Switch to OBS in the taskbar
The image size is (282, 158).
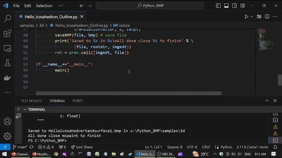point(166,154)
